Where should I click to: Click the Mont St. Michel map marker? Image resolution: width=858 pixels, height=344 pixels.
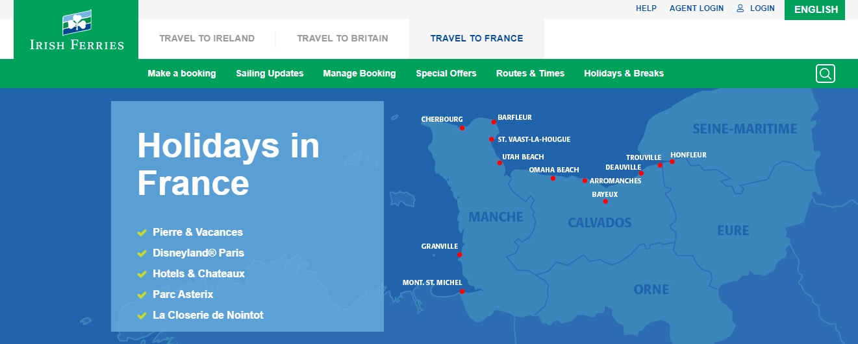(462, 292)
